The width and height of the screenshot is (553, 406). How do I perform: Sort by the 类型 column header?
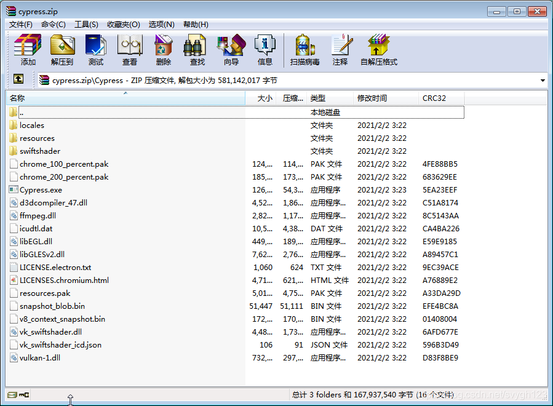[330, 98]
